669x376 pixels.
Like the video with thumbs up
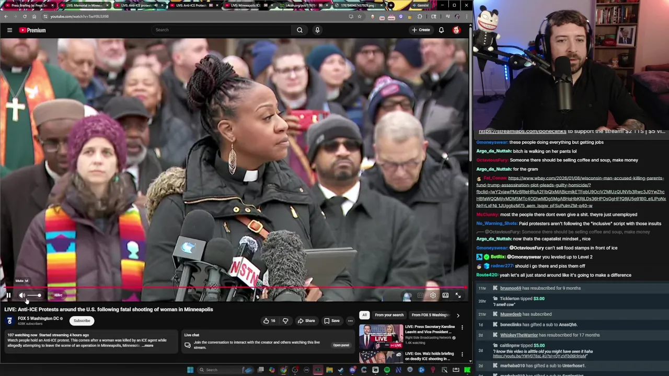click(x=269, y=321)
